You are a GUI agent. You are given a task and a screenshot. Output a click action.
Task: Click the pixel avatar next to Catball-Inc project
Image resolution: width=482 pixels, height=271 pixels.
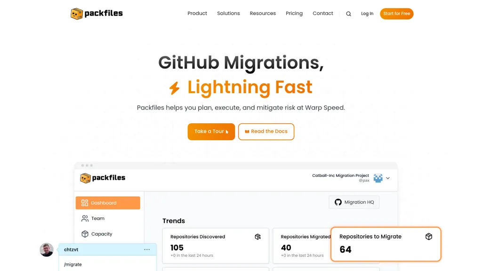tap(378, 178)
